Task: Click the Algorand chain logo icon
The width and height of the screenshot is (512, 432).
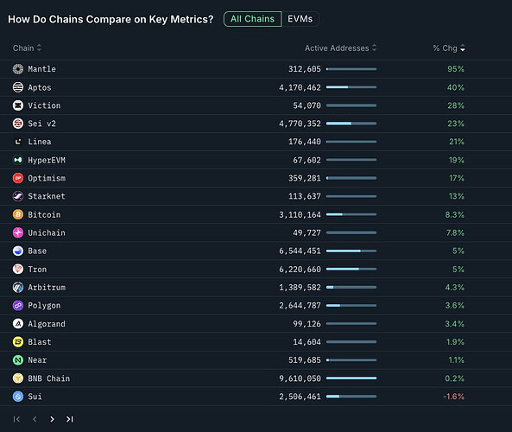Action: coord(18,323)
